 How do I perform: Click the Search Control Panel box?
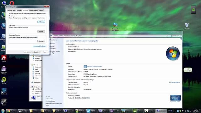pos(177,36)
